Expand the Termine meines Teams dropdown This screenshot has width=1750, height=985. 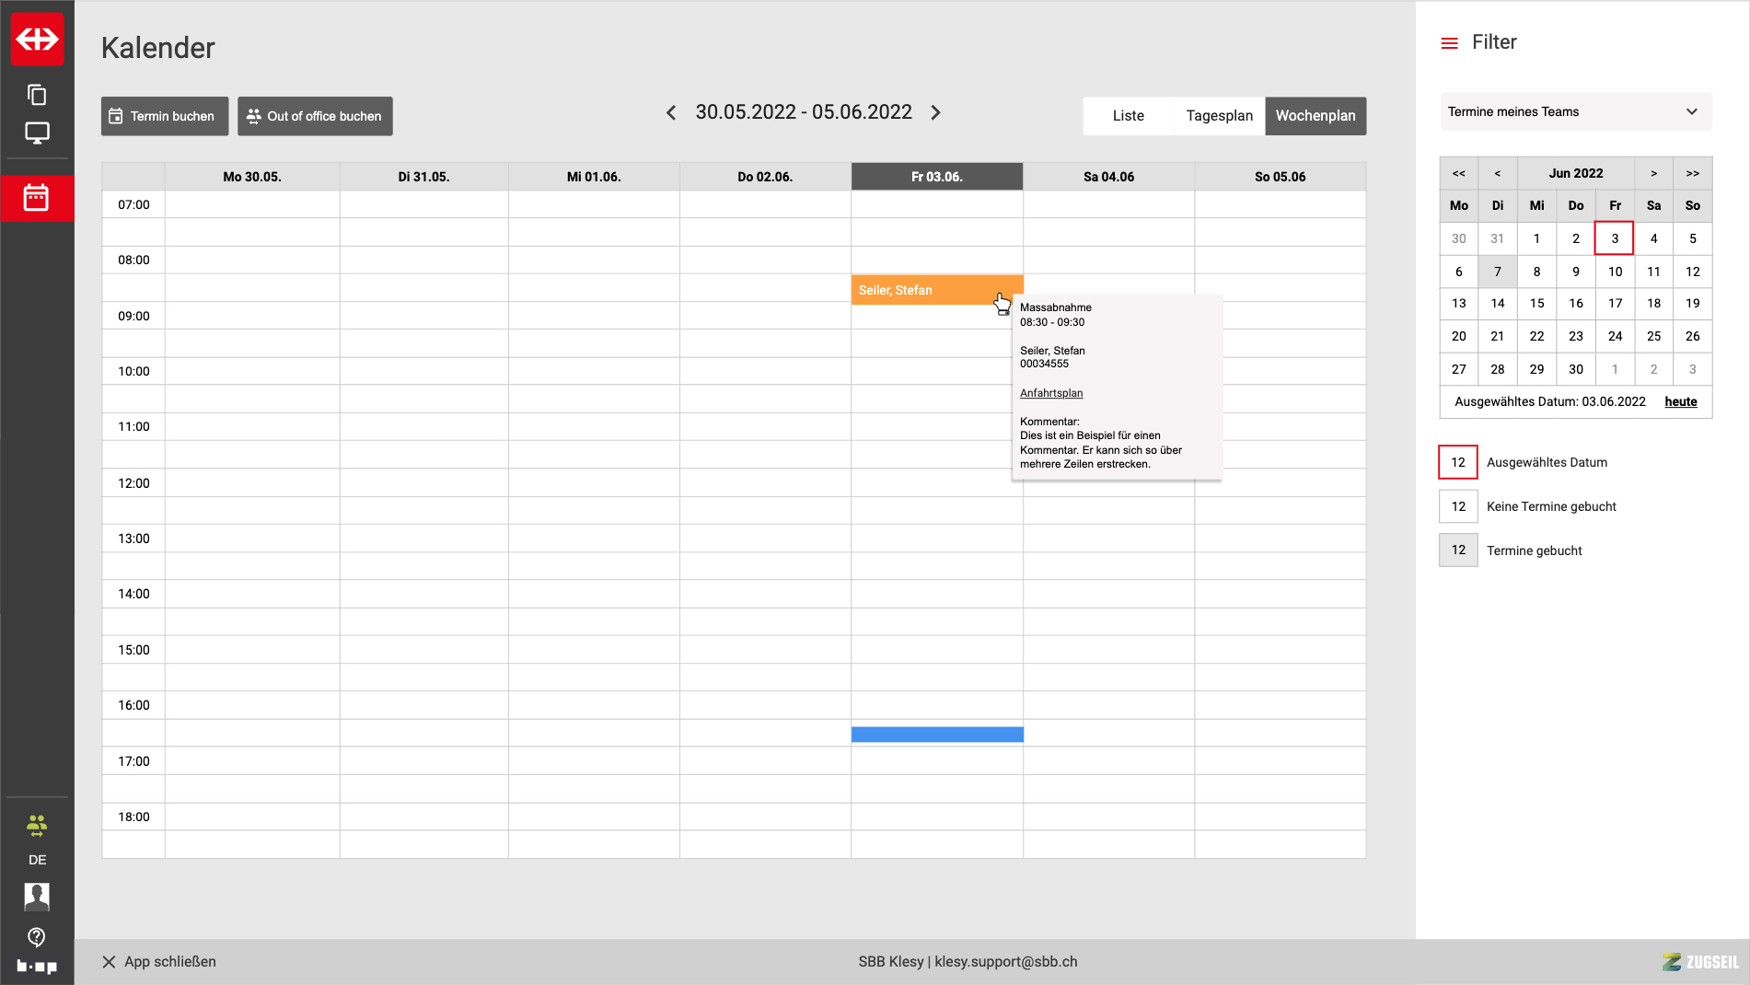(x=1575, y=111)
